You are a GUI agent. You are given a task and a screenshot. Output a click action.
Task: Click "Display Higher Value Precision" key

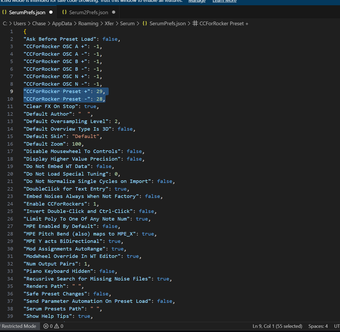[72, 159]
